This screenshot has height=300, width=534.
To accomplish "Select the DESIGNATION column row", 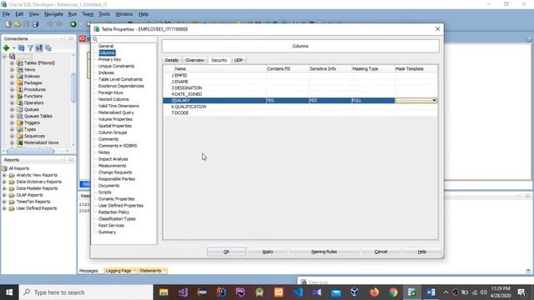I will click(x=300, y=87).
